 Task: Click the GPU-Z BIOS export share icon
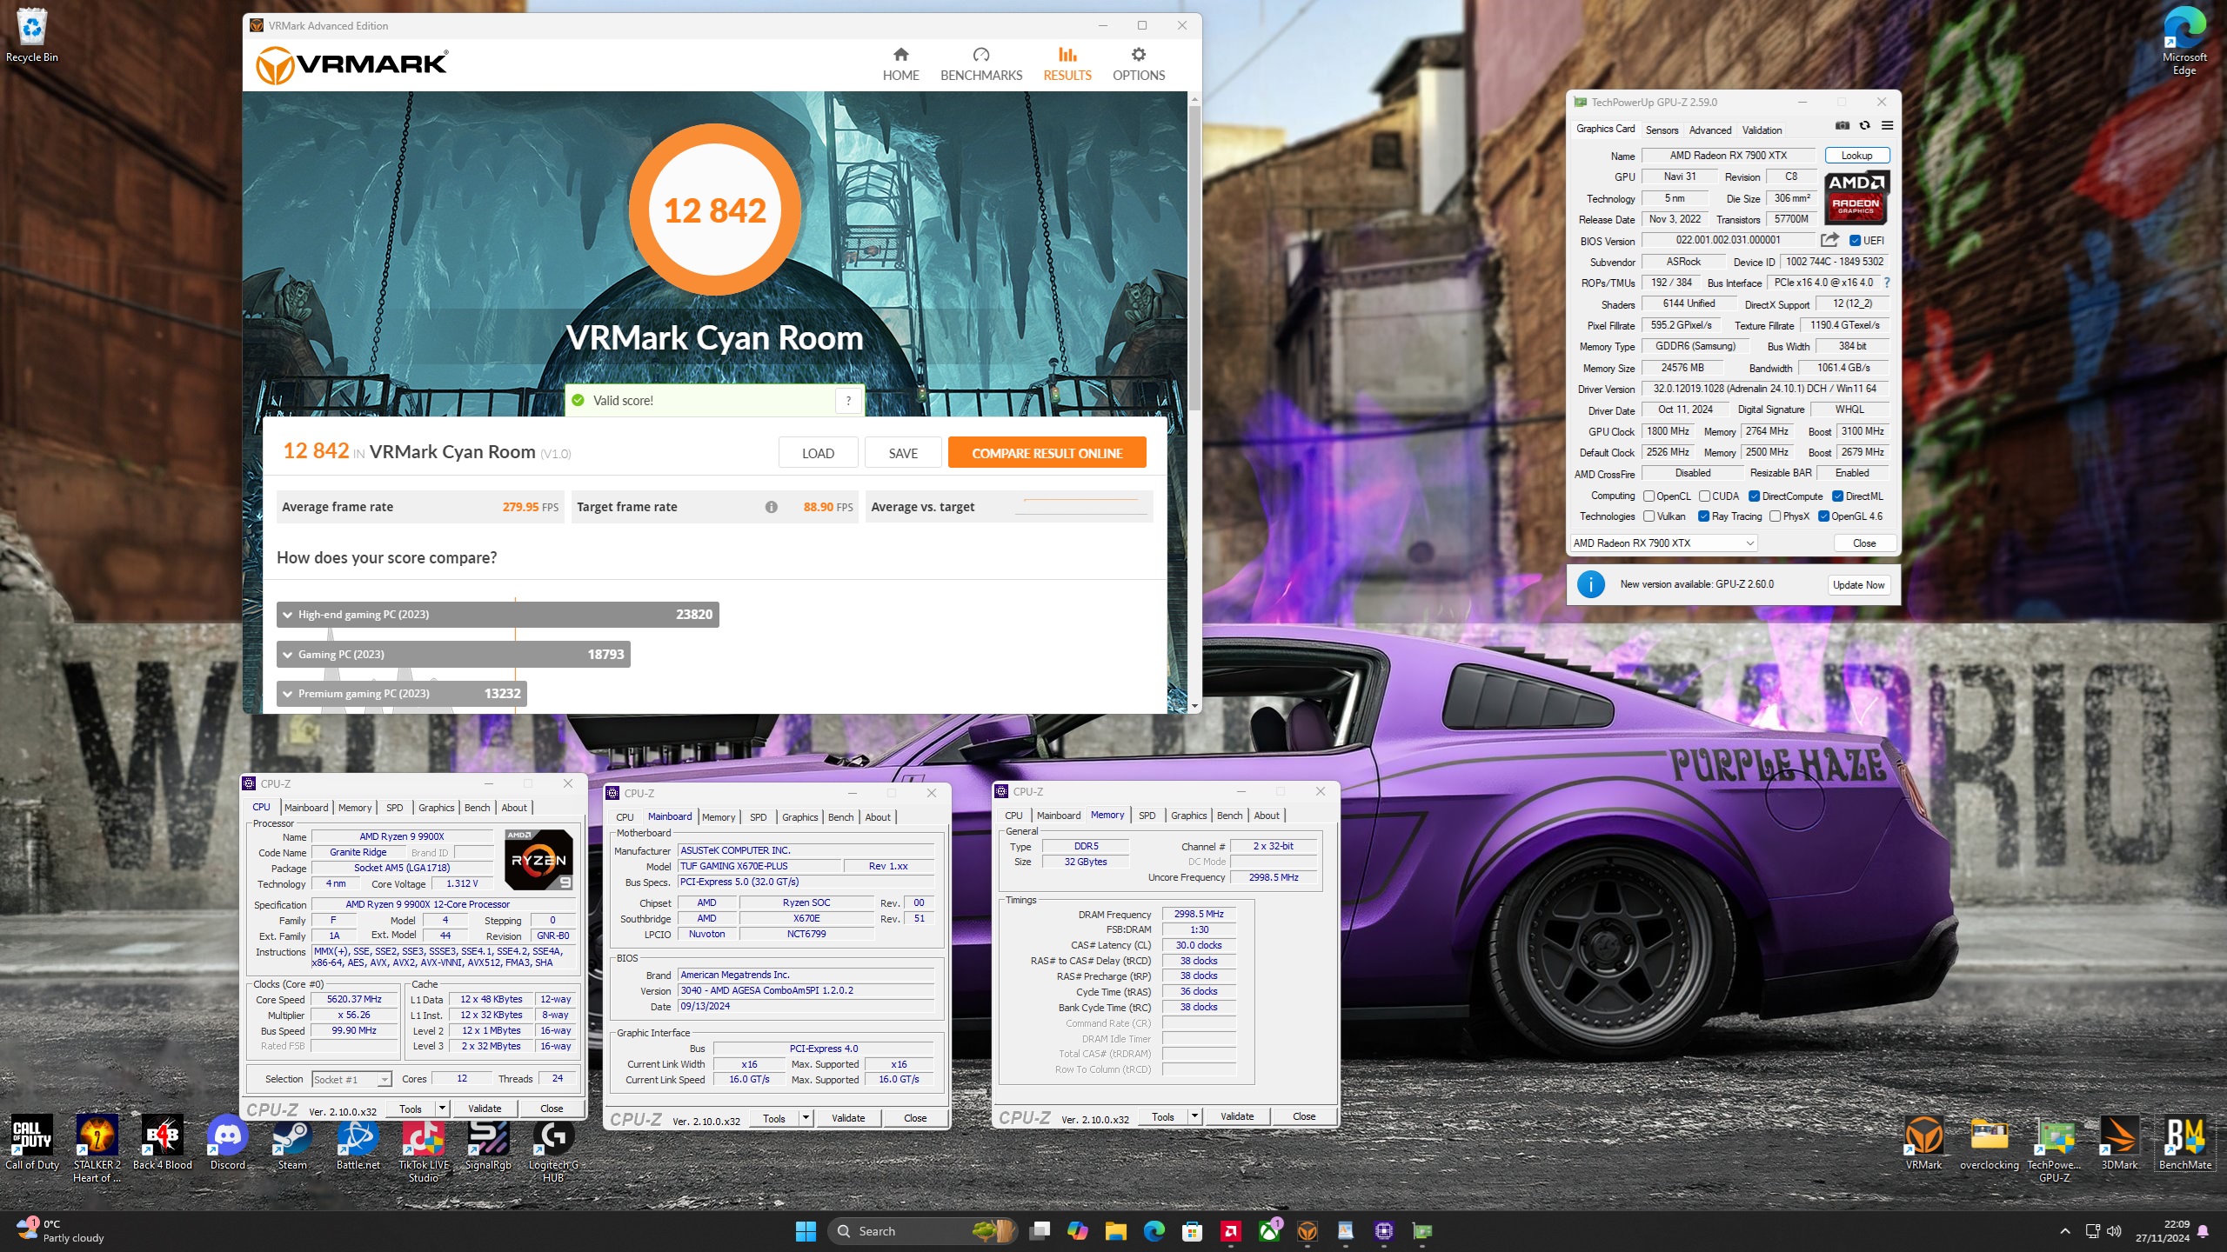[1830, 240]
